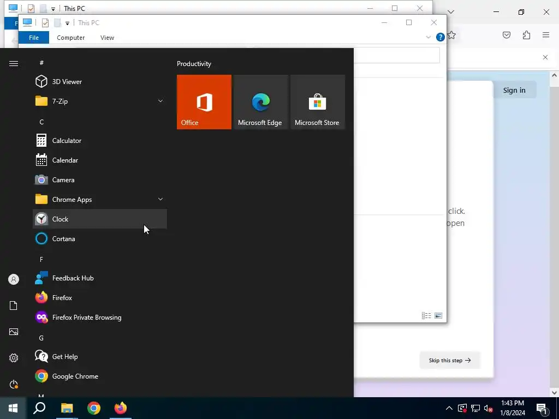Bookmark the page with Firefox star icon
The image size is (559, 419).
(x=451, y=35)
